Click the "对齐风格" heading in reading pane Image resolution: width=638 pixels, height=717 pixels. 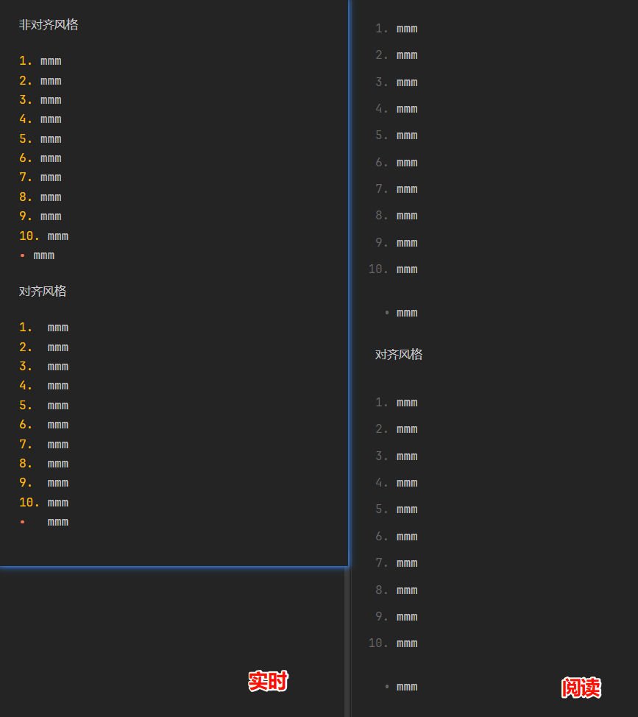[x=399, y=355]
